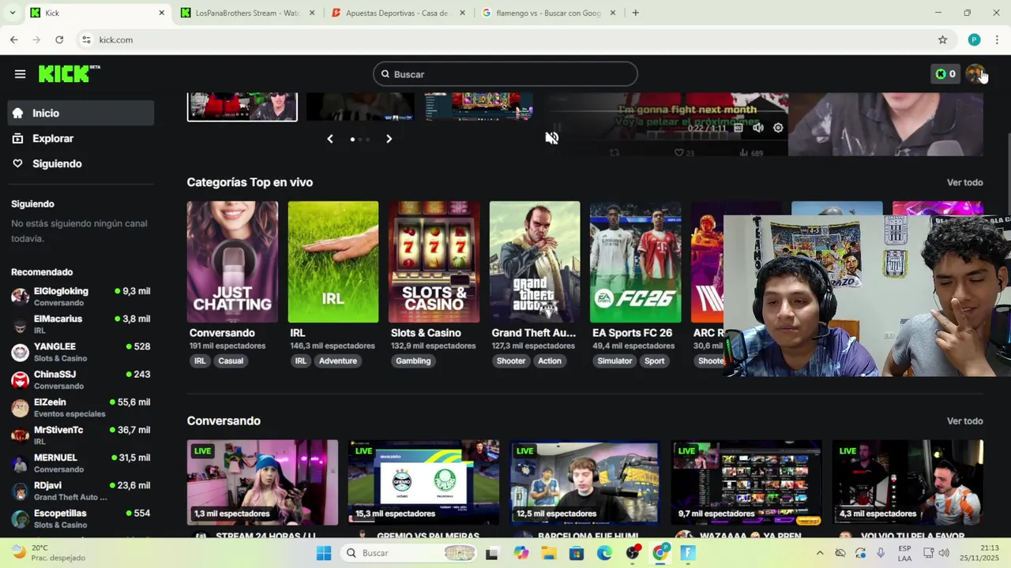
Task: Show previous featured stream with left arrow
Action: pos(330,139)
